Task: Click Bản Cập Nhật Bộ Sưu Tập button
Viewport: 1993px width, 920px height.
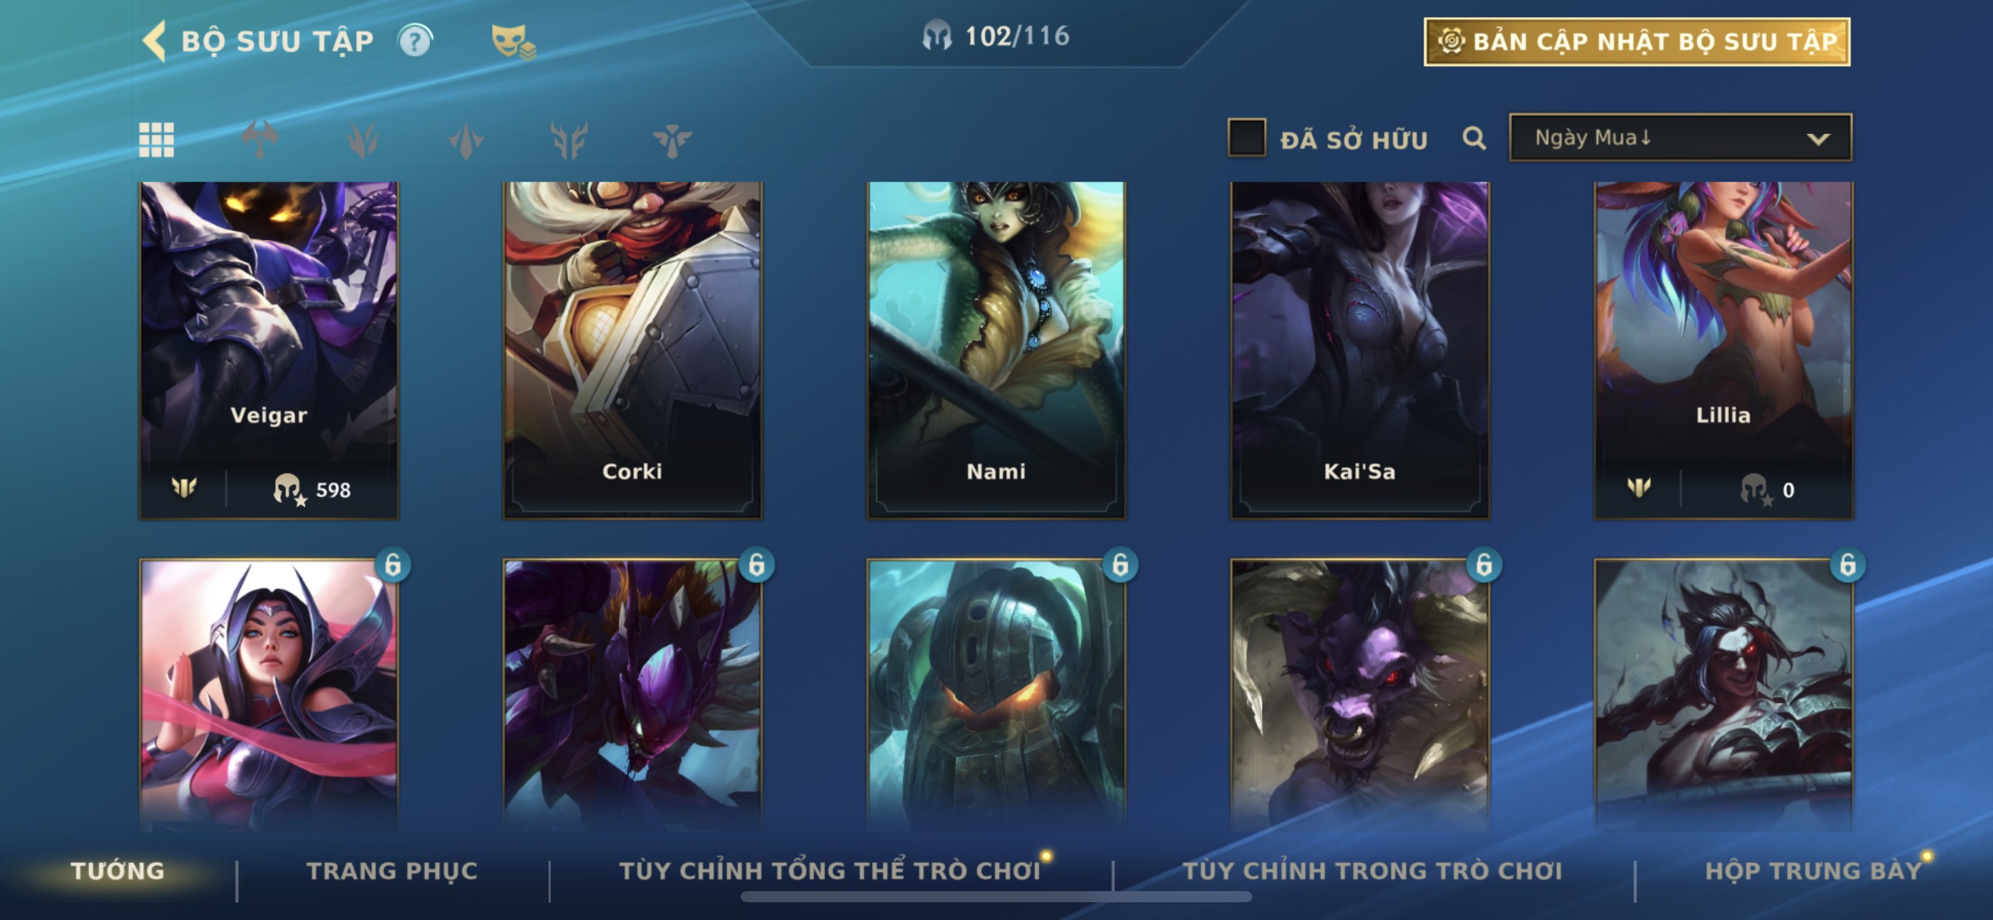Action: (x=1636, y=41)
